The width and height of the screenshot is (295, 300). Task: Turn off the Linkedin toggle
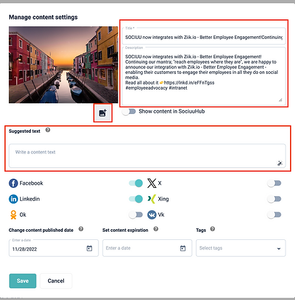(x=136, y=199)
